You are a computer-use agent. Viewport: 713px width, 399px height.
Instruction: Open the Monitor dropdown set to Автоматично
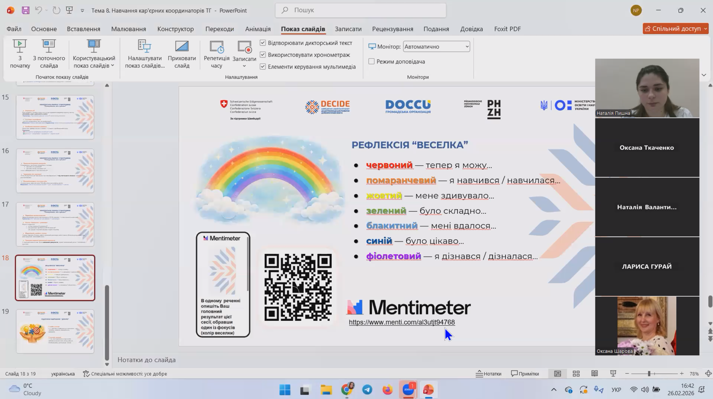coord(436,47)
